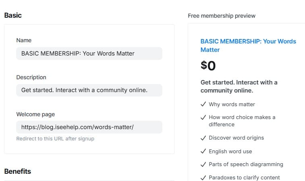The height and width of the screenshot is (181, 305).
Task: Click the $0 price in preview
Action: coord(208,66)
